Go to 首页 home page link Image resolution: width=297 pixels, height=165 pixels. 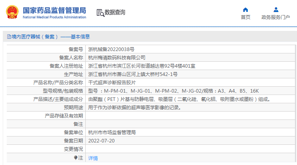click(245, 17)
